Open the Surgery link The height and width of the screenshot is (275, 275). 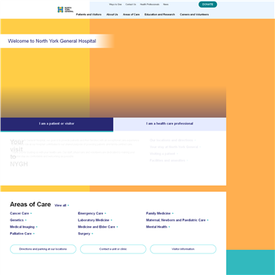pos(86,234)
